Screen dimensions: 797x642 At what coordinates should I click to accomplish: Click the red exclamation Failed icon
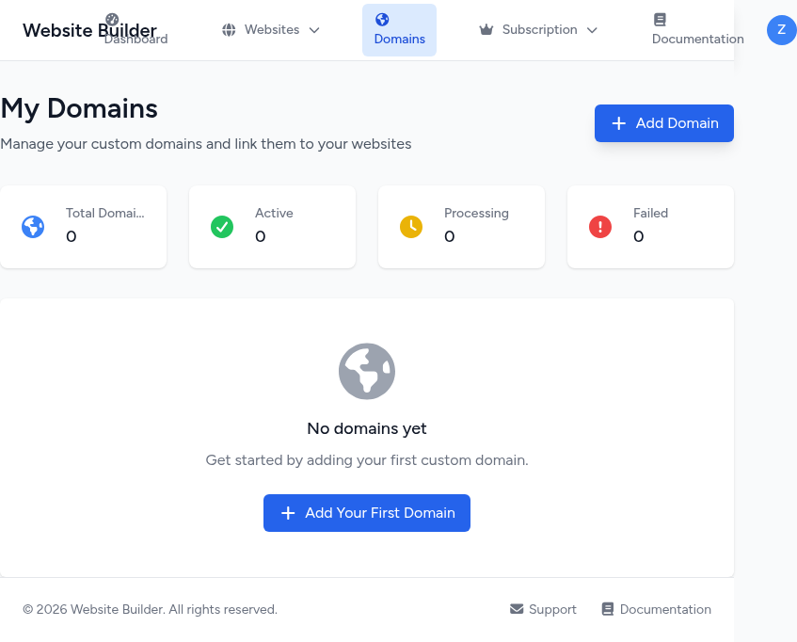[x=600, y=227]
